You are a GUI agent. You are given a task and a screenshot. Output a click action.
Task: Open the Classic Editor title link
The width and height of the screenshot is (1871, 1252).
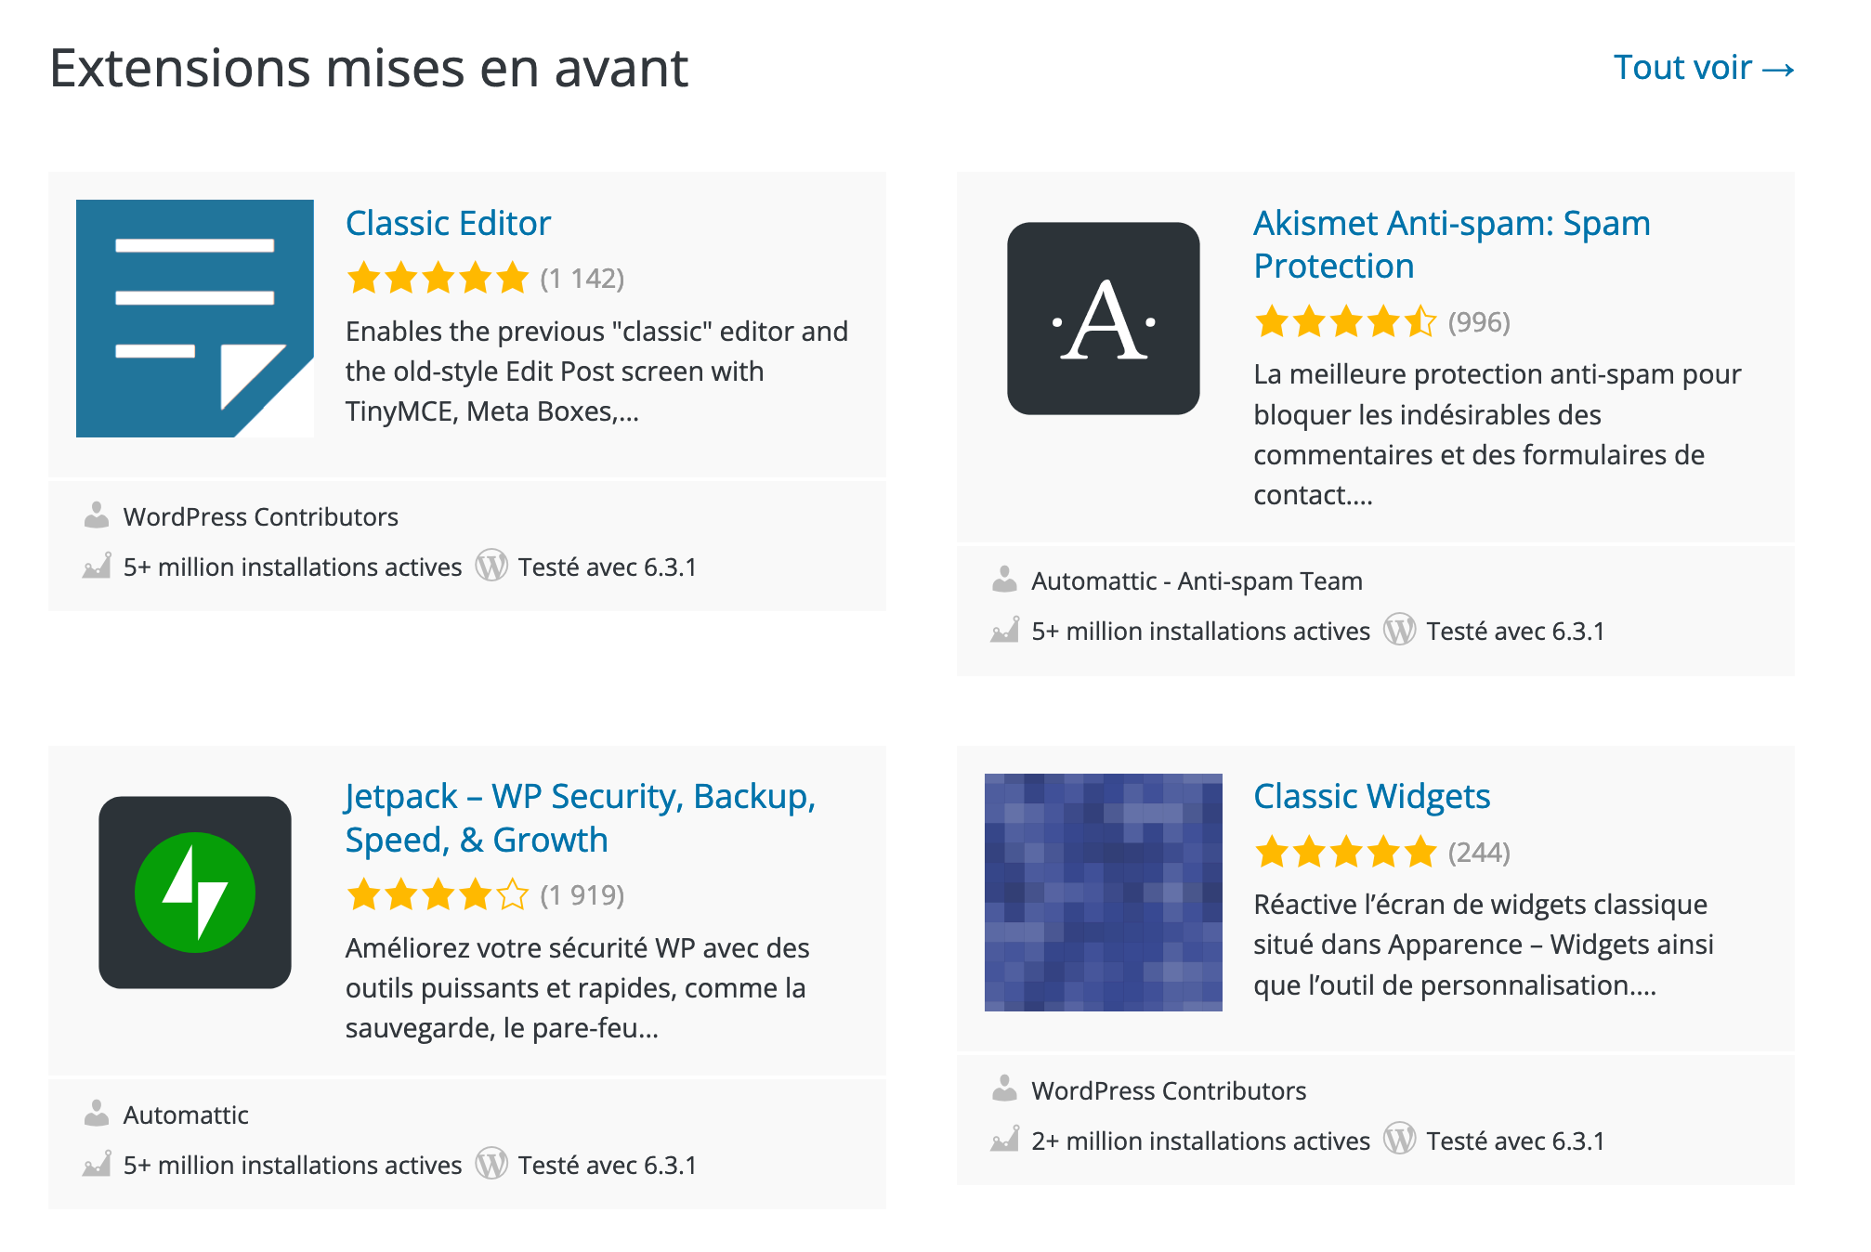[x=448, y=223]
